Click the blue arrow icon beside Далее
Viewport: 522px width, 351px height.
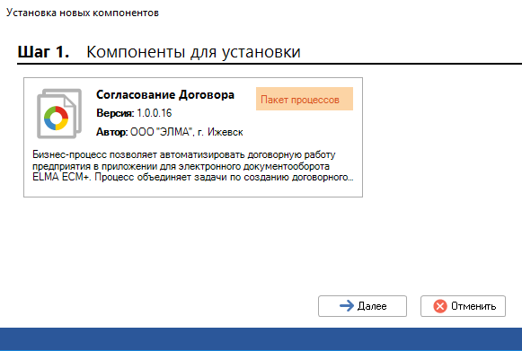pos(347,306)
